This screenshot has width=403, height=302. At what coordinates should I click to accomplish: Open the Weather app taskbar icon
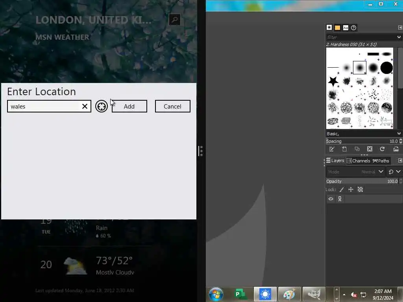coord(265,294)
